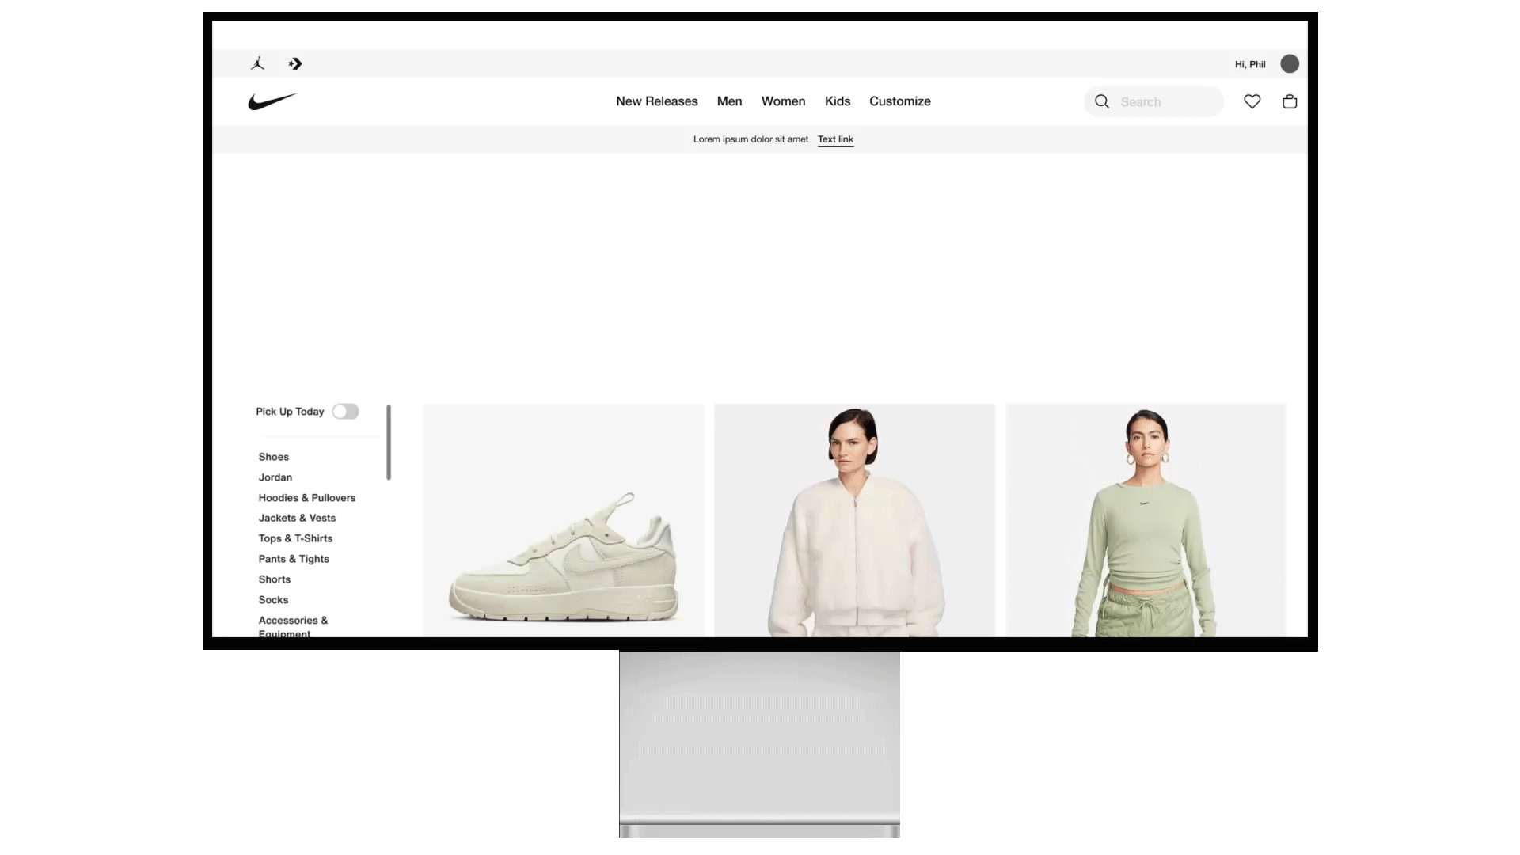Screen dimensions: 1520x855
Task: Filter by Jordan category
Action: [x=275, y=477]
